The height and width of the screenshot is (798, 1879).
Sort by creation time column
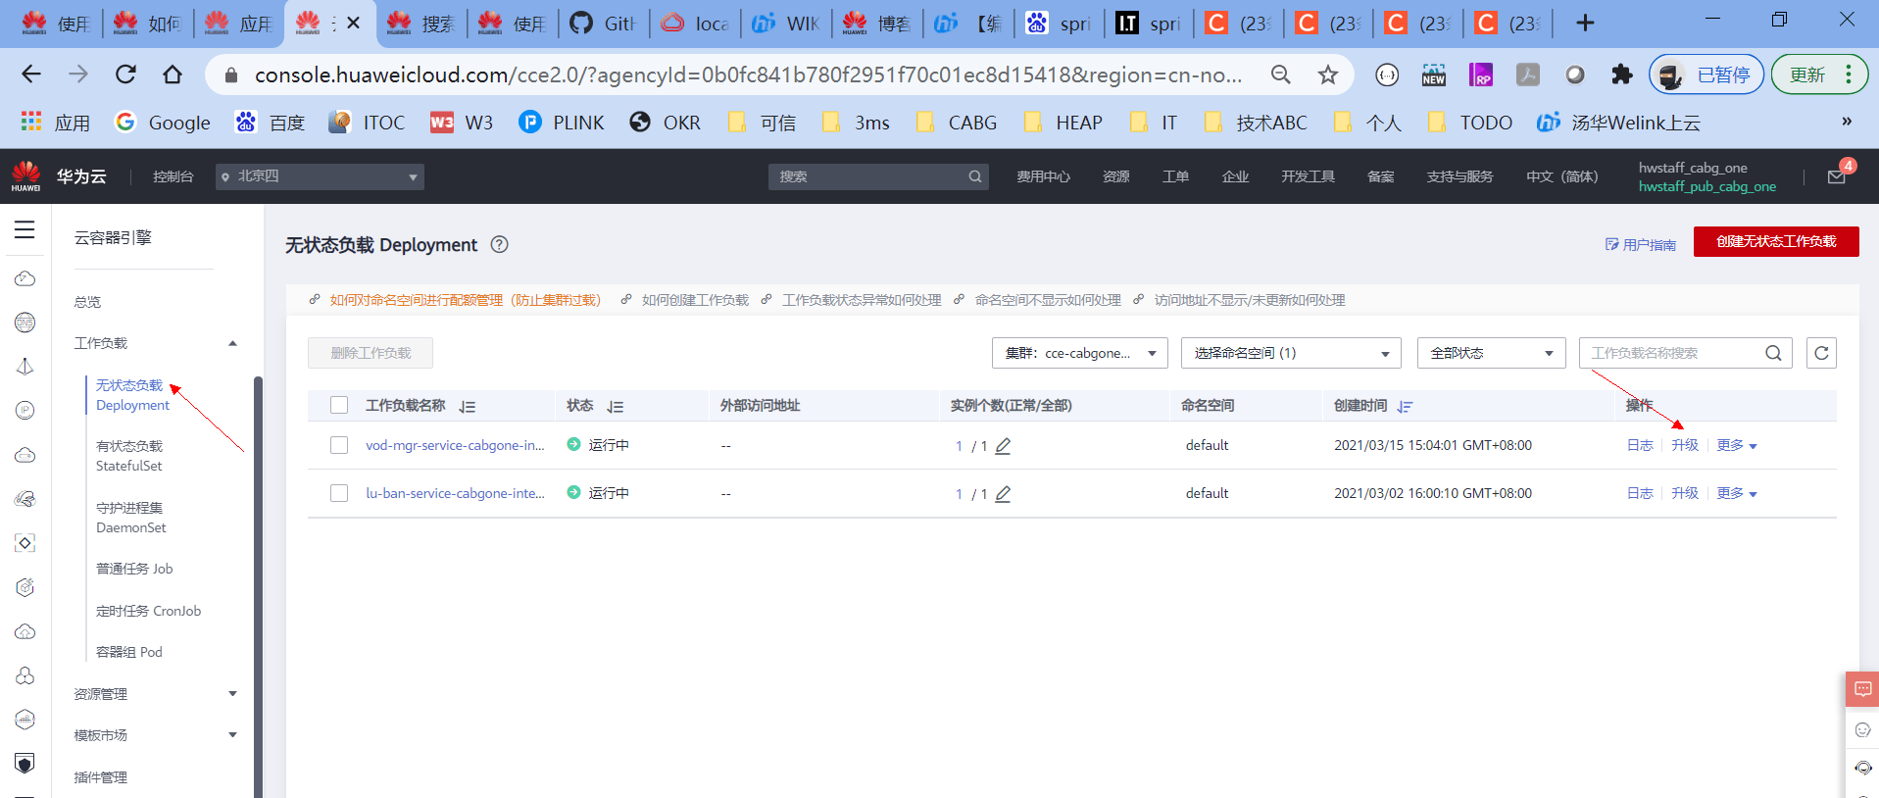(x=1405, y=406)
